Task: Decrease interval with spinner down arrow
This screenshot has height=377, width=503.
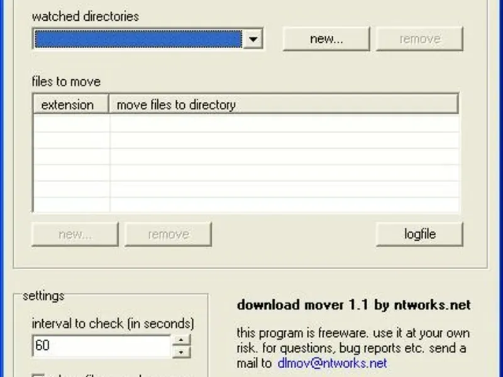Action: [181, 352]
